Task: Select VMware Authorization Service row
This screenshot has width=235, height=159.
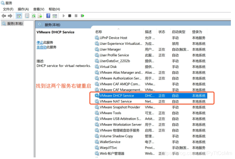Action: tap(151, 78)
